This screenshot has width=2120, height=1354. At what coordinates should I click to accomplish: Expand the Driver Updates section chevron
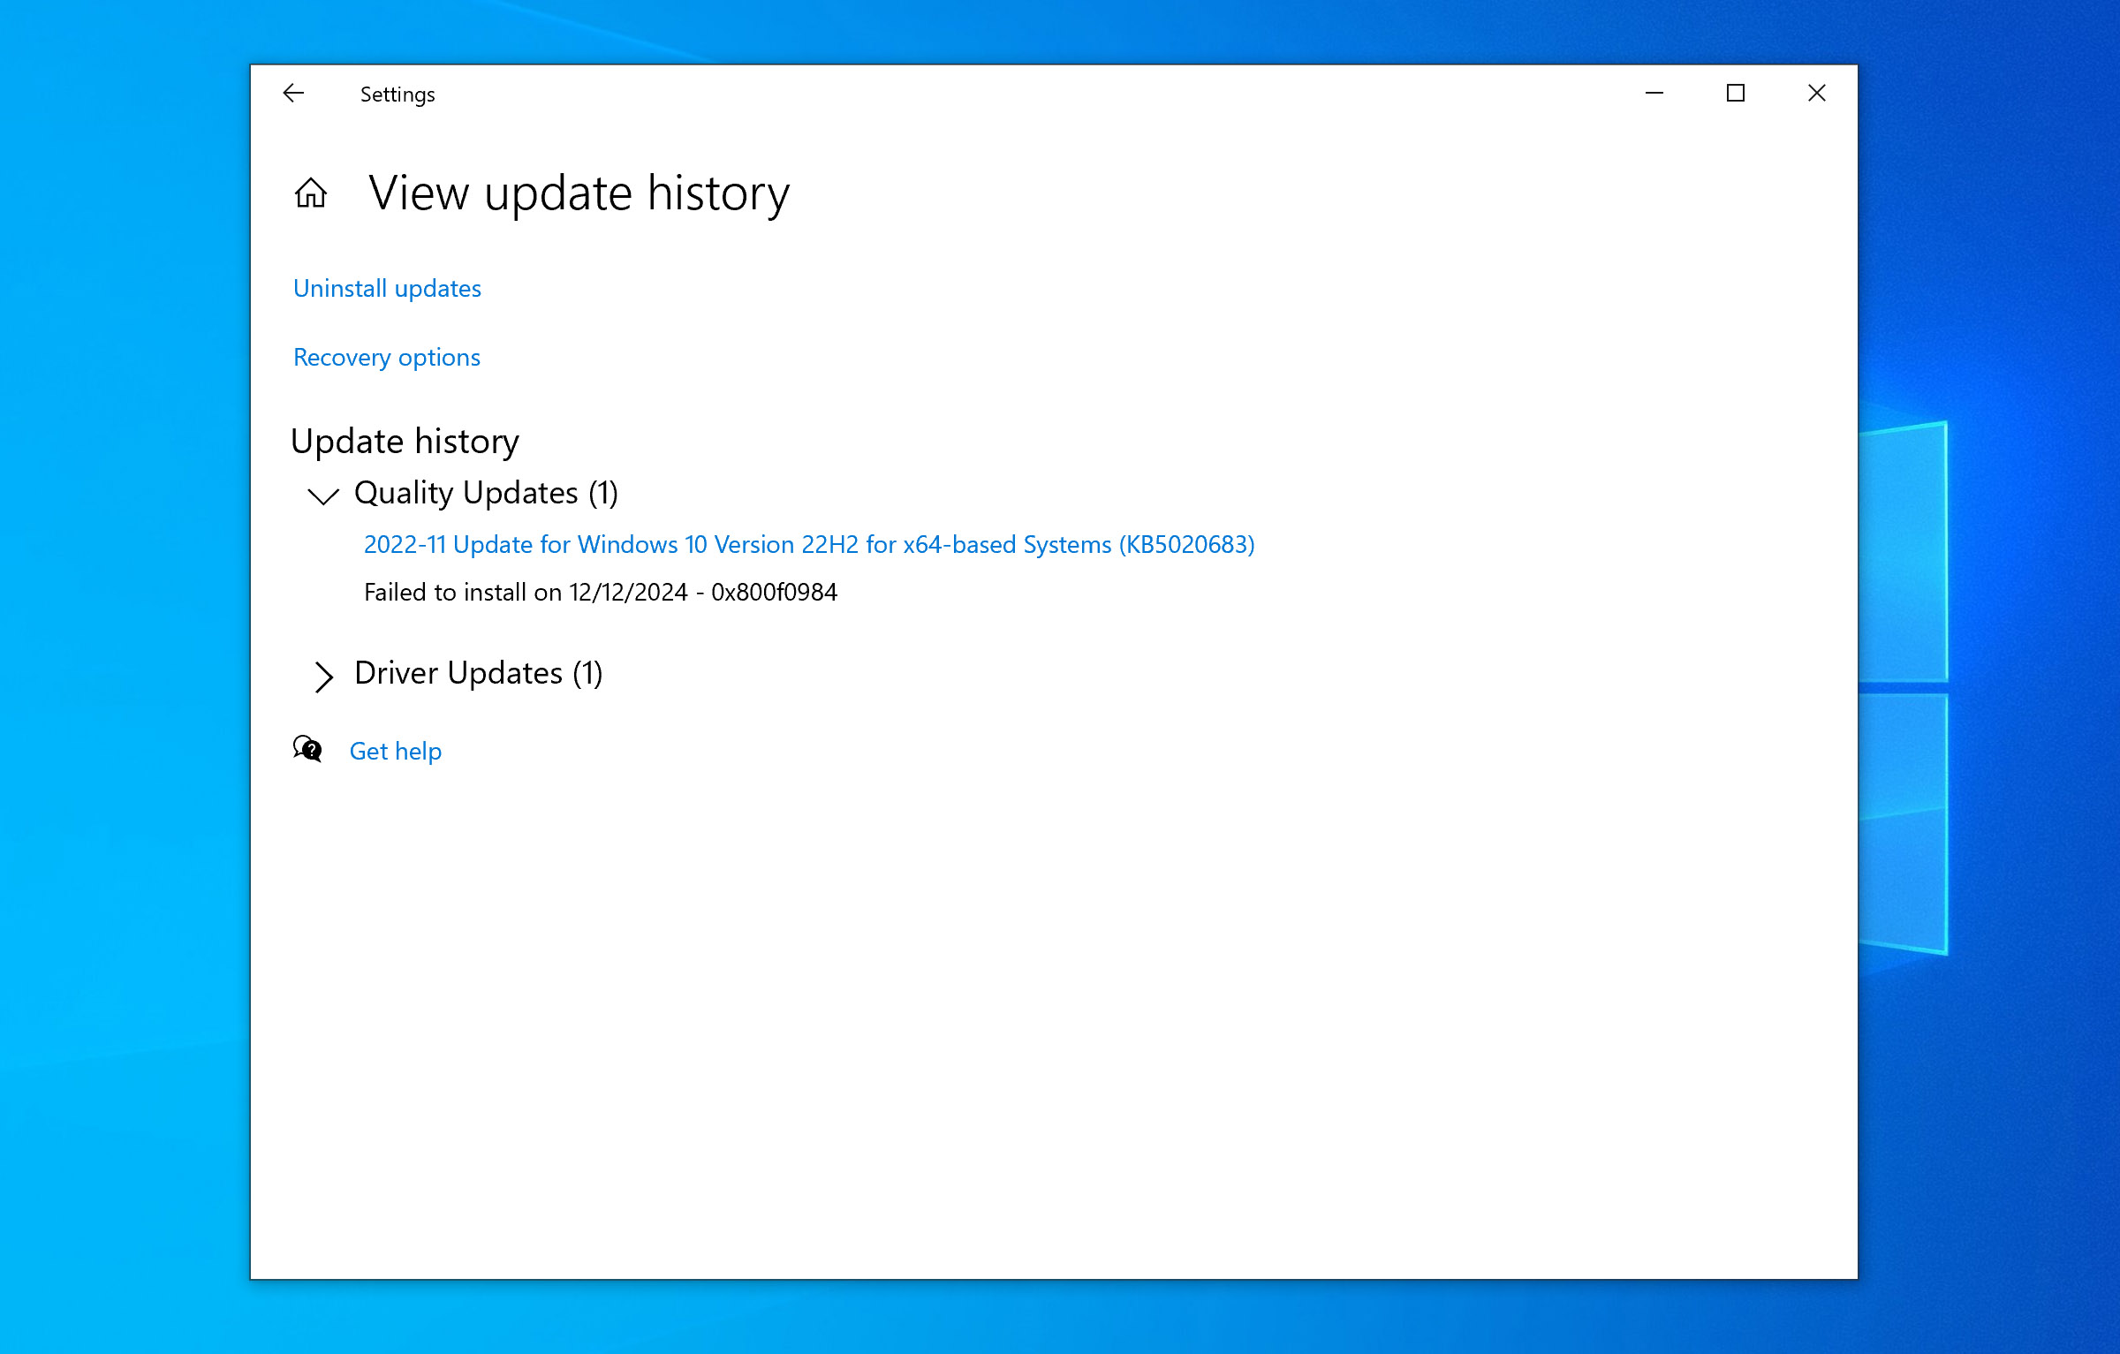tap(324, 677)
